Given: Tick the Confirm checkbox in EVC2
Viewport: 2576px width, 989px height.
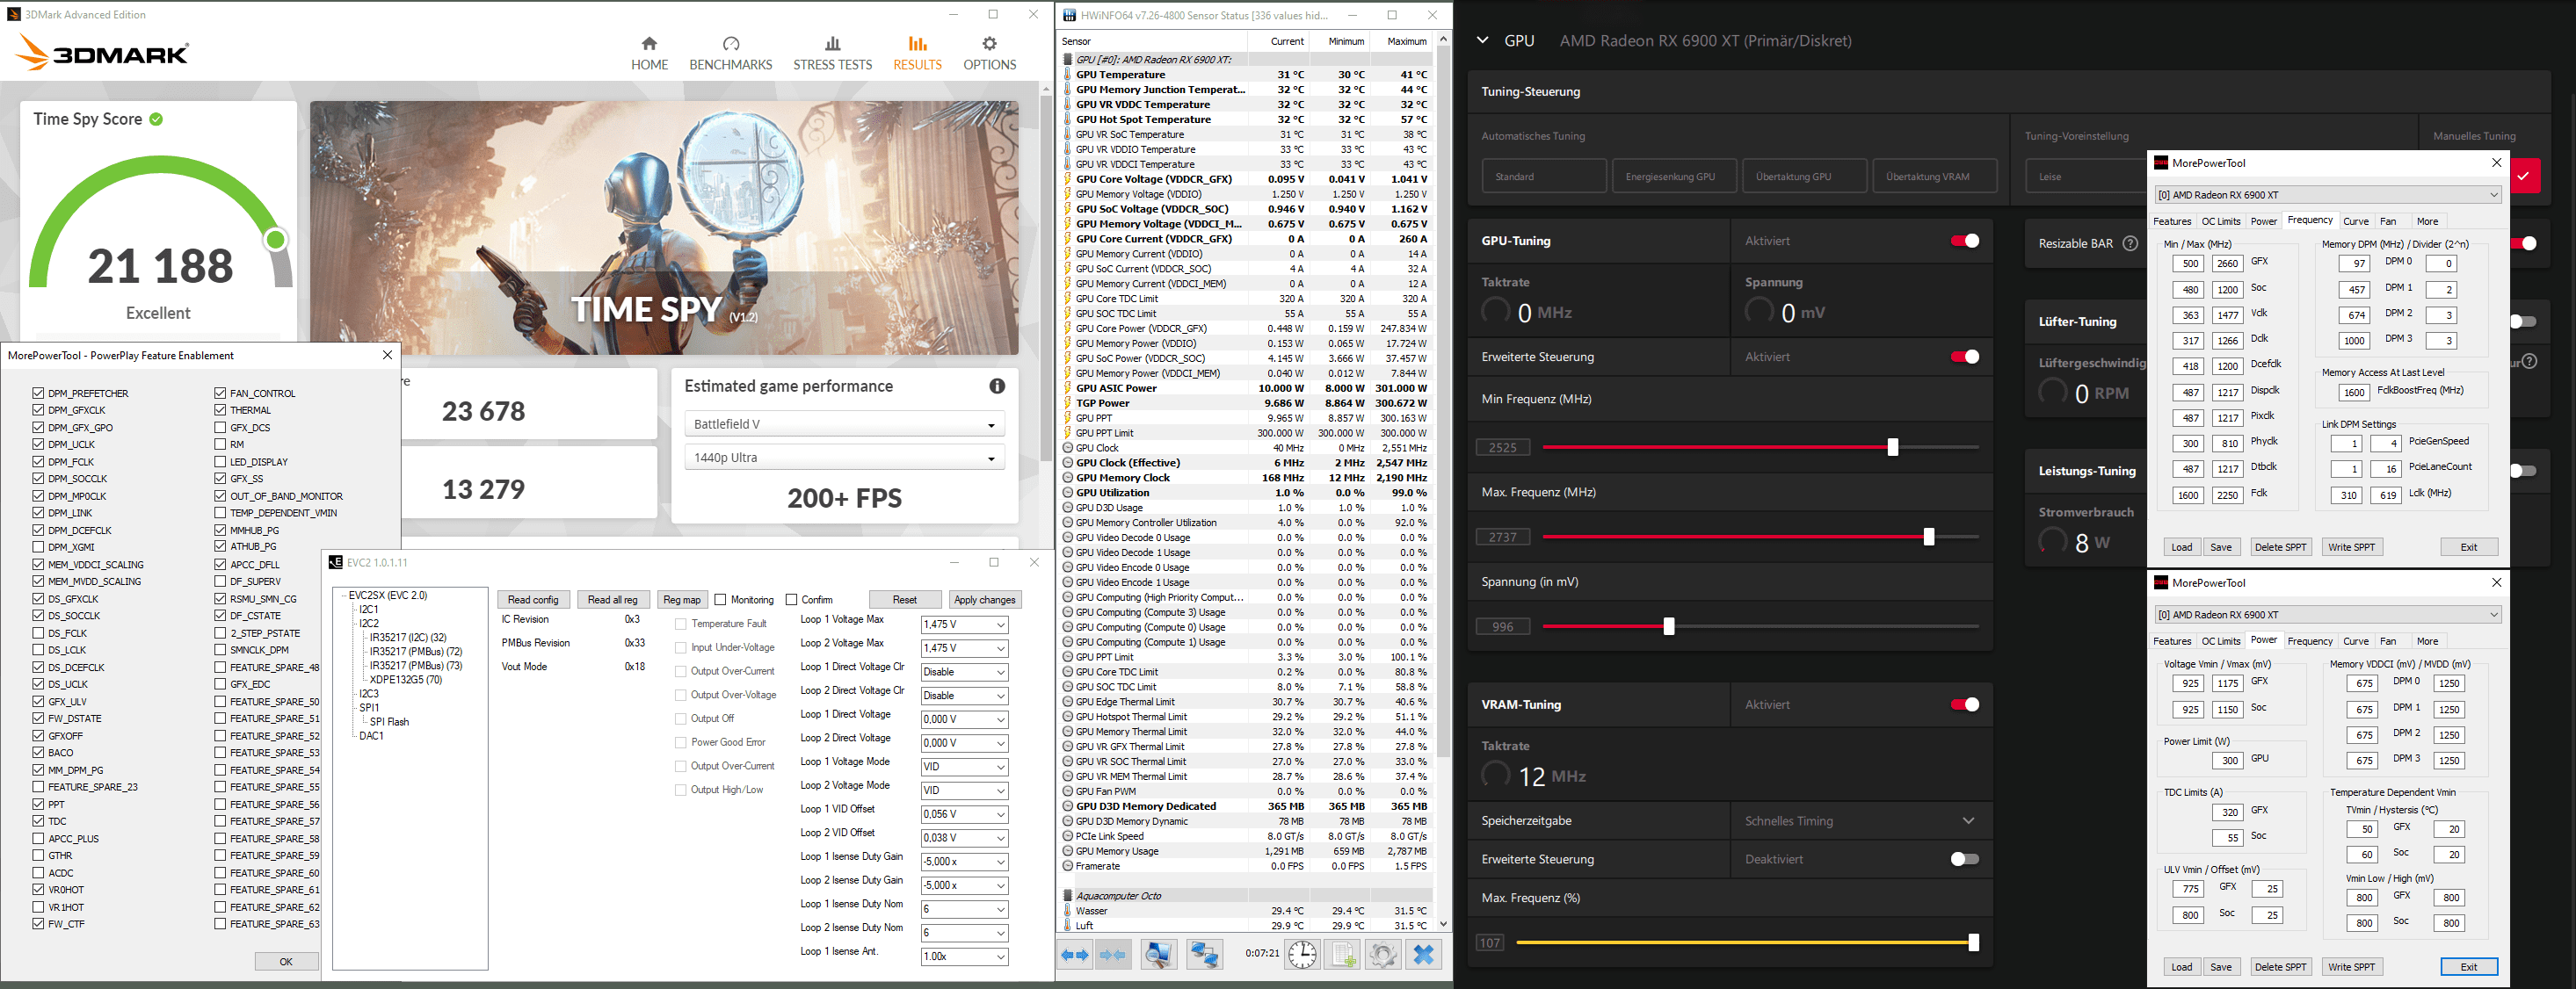Looking at the screenshot, I should click(792, 599).
